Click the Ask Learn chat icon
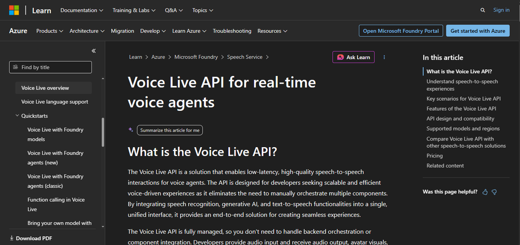This screenshot has width=520, height=245. coord(340,57)
